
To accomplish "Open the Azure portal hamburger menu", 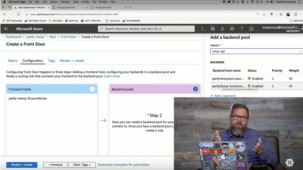I will [x=6, y=29].
